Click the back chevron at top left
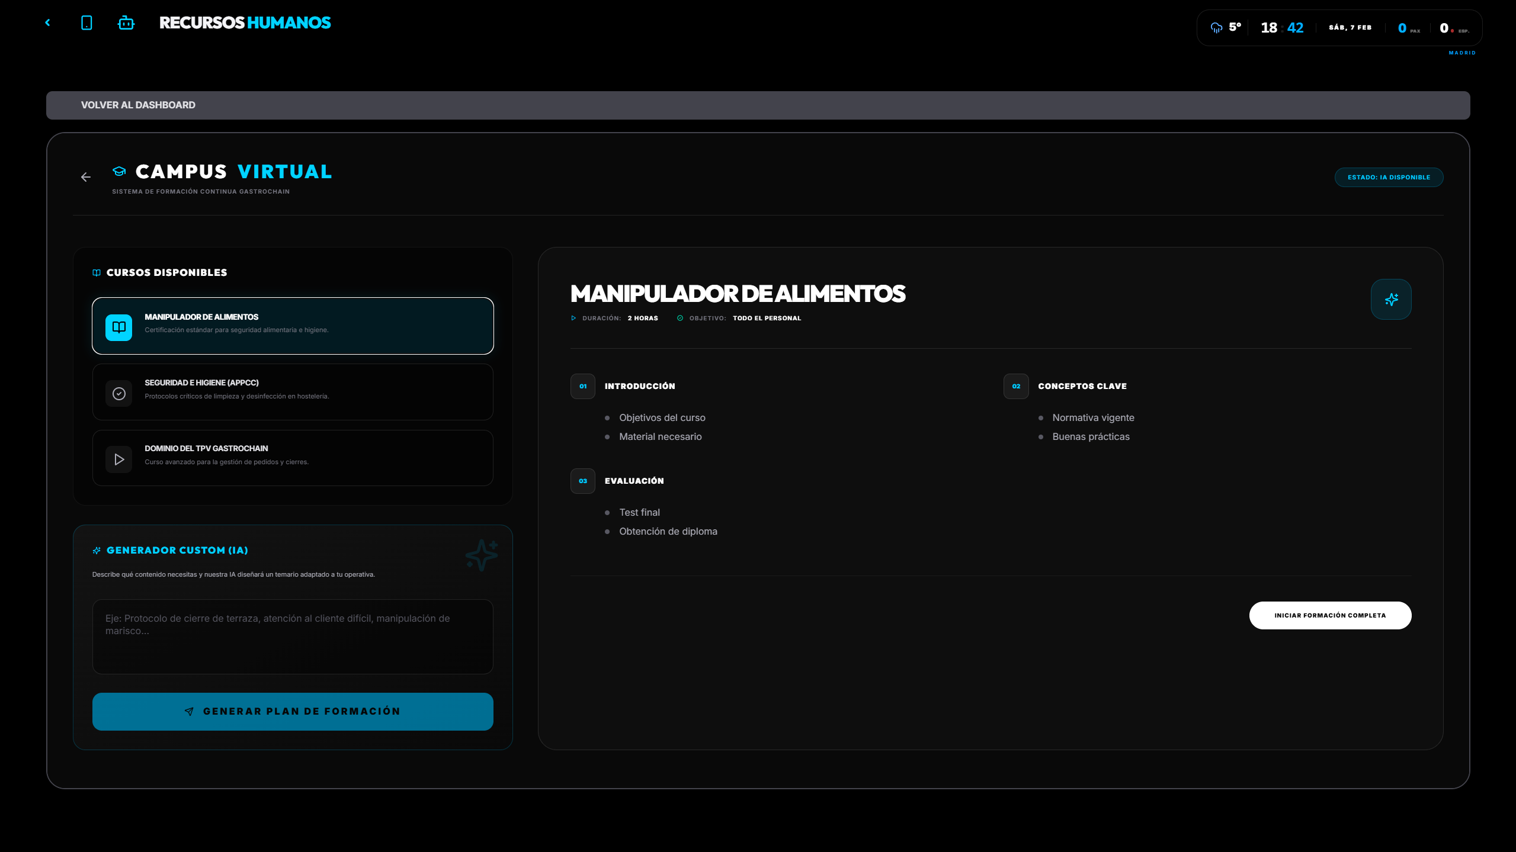This screenshot has width=1516, height=852. 48,22
